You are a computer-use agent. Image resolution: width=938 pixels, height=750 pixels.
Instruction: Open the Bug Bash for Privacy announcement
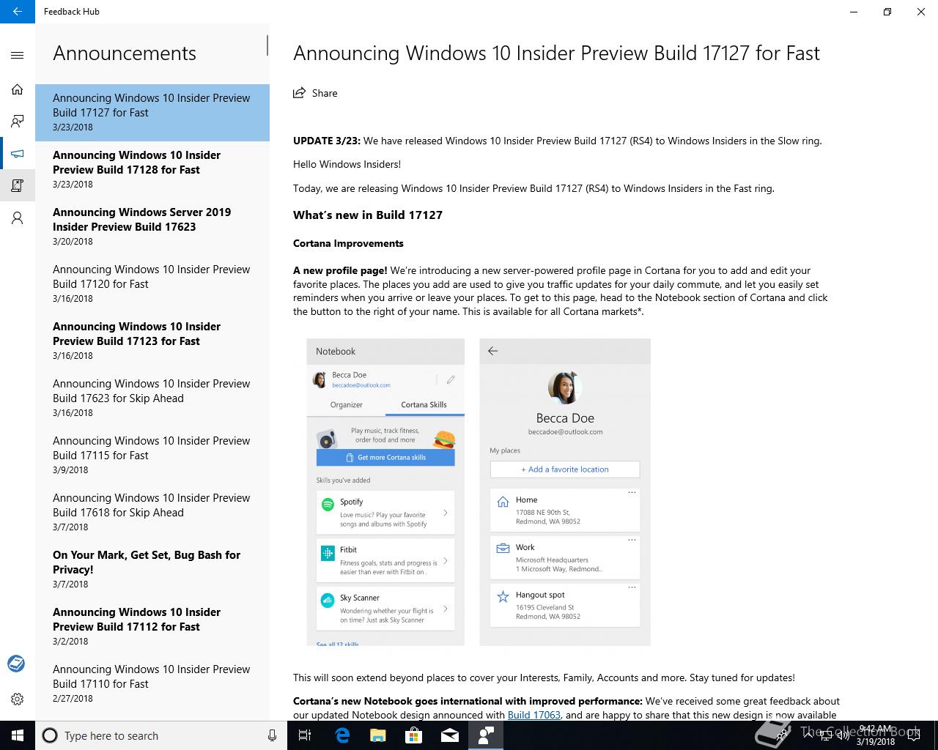click(x=152, y=569)
